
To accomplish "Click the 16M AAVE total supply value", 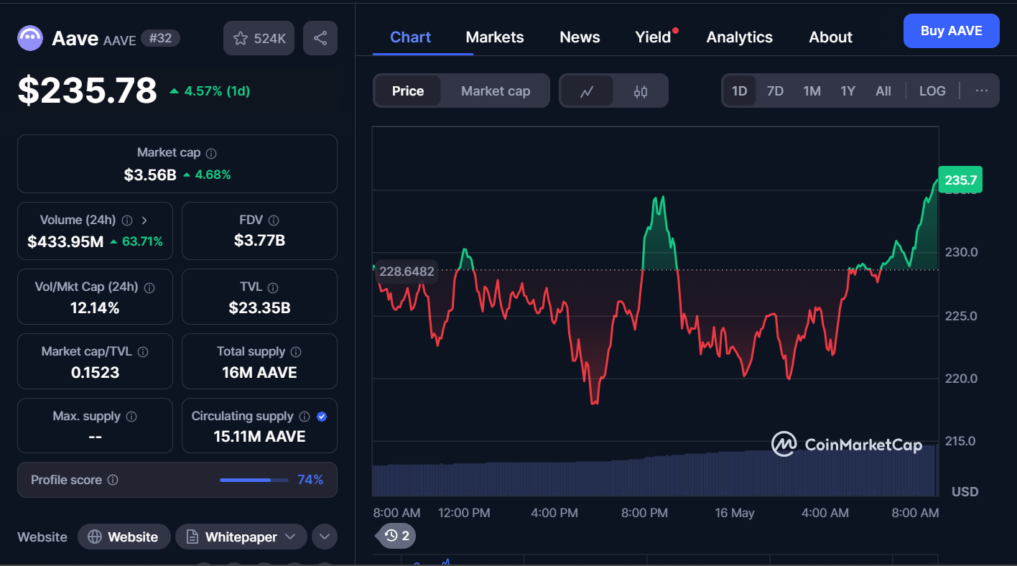I will tap(259, 373).
